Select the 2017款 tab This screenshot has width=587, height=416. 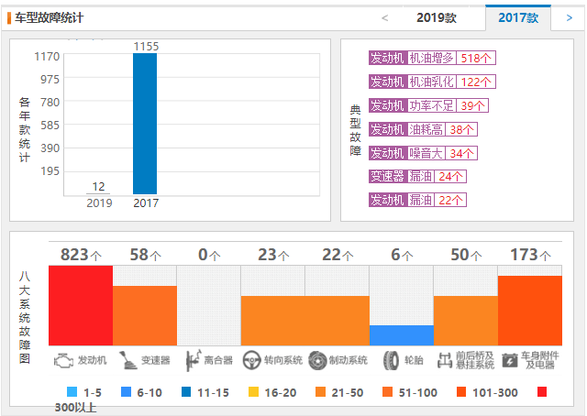click(x=518, y=17)
